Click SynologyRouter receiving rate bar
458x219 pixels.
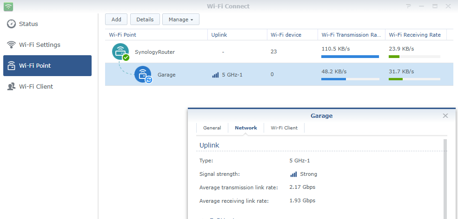(x=414, y=57)
